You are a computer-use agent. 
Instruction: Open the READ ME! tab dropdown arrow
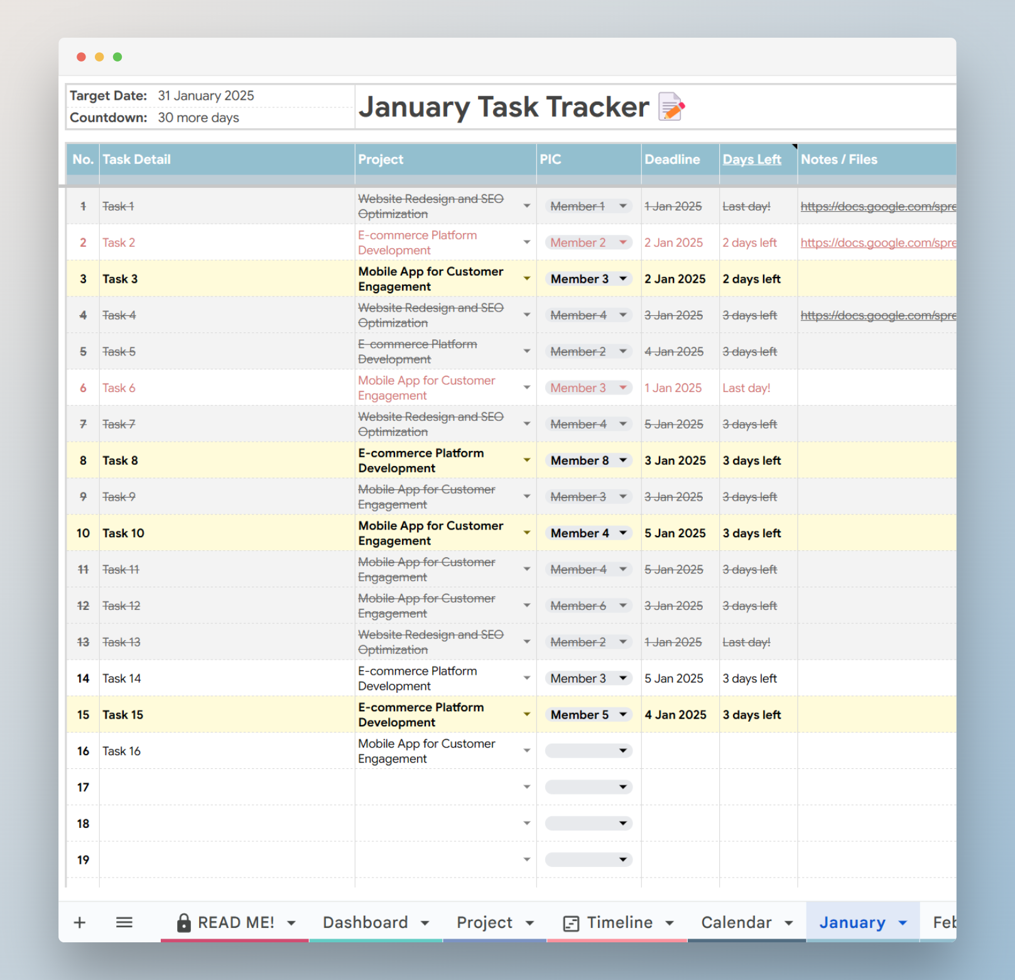click(291, 923)
